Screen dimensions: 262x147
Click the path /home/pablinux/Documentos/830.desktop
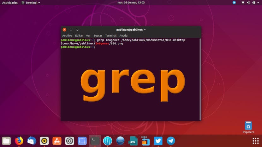click(153, 40)
